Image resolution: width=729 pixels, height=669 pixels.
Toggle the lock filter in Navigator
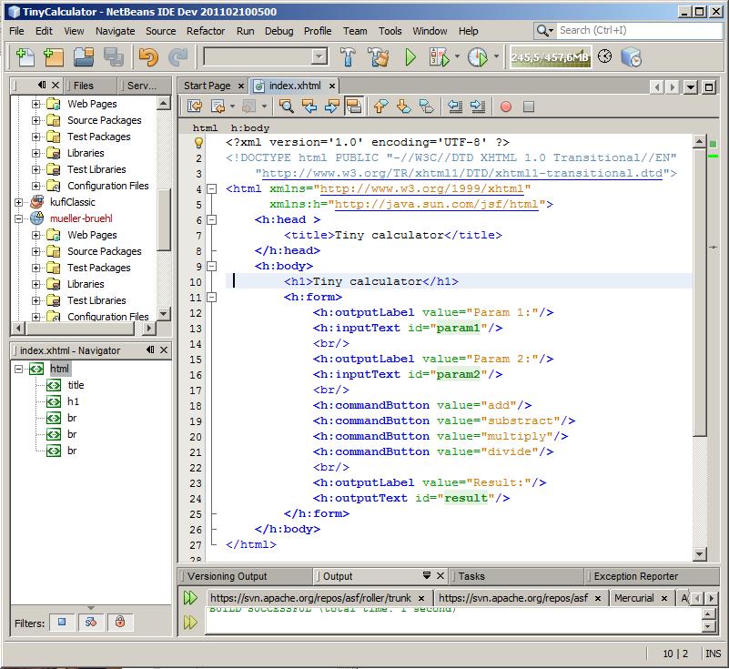pos(119,623)
